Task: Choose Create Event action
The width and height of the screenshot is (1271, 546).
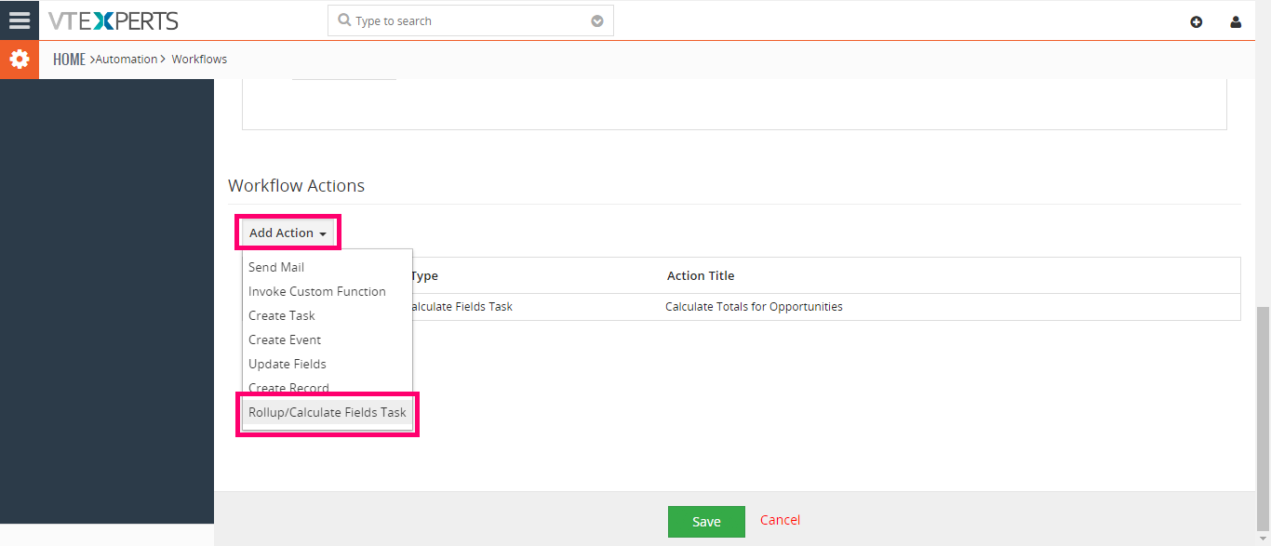Action: [x=285, y=340]
